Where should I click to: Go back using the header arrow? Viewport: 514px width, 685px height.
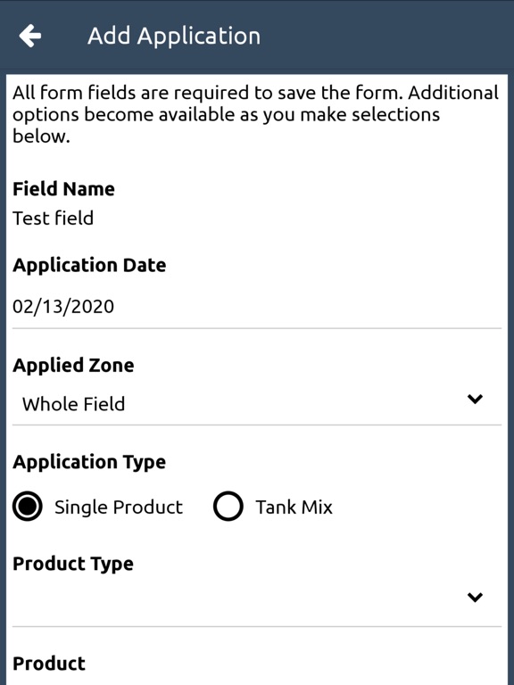(29, 36)
